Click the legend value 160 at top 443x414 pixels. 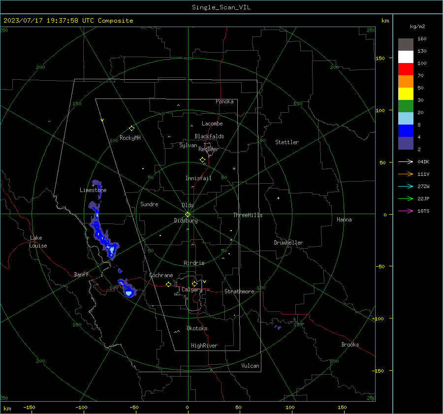pos(422,39)
